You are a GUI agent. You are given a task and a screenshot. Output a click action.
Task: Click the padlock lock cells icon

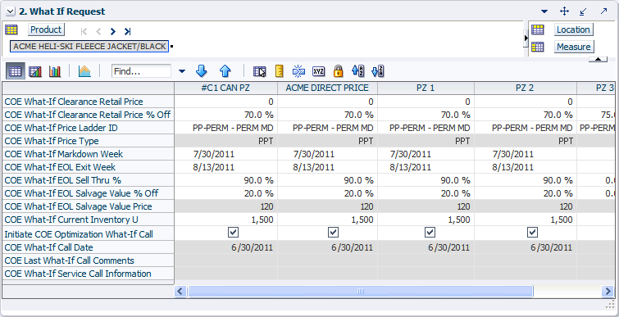338,71
